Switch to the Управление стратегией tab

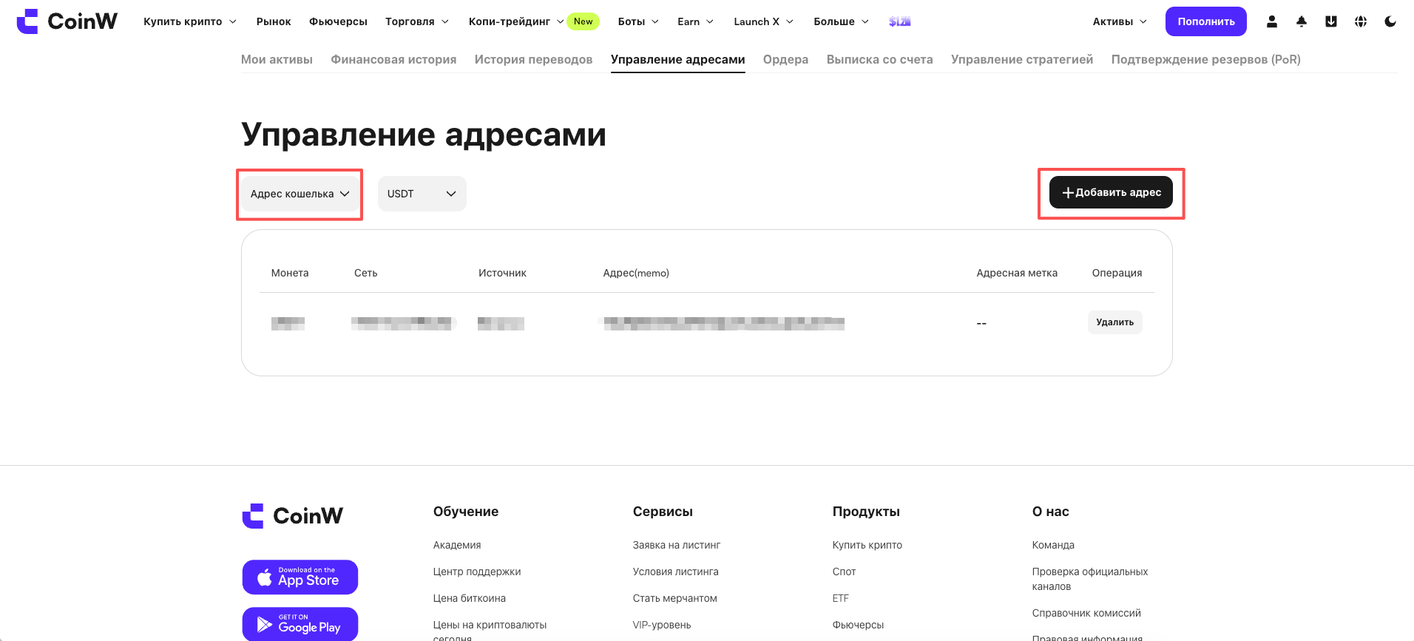point(1022,59)
